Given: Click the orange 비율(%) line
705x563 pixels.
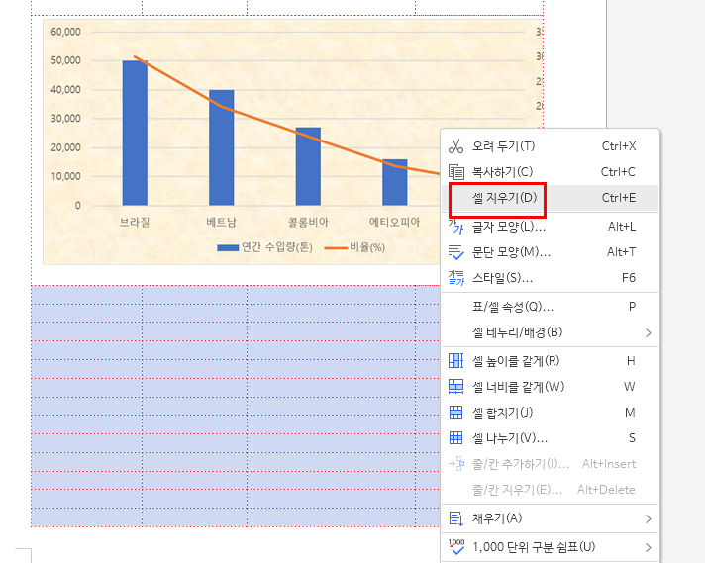Looking at the screenshot, I should pyautogui.click(x=265, y=122).
